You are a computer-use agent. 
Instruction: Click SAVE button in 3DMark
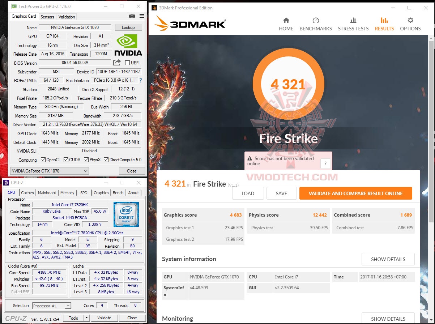[x=281, y=193]
